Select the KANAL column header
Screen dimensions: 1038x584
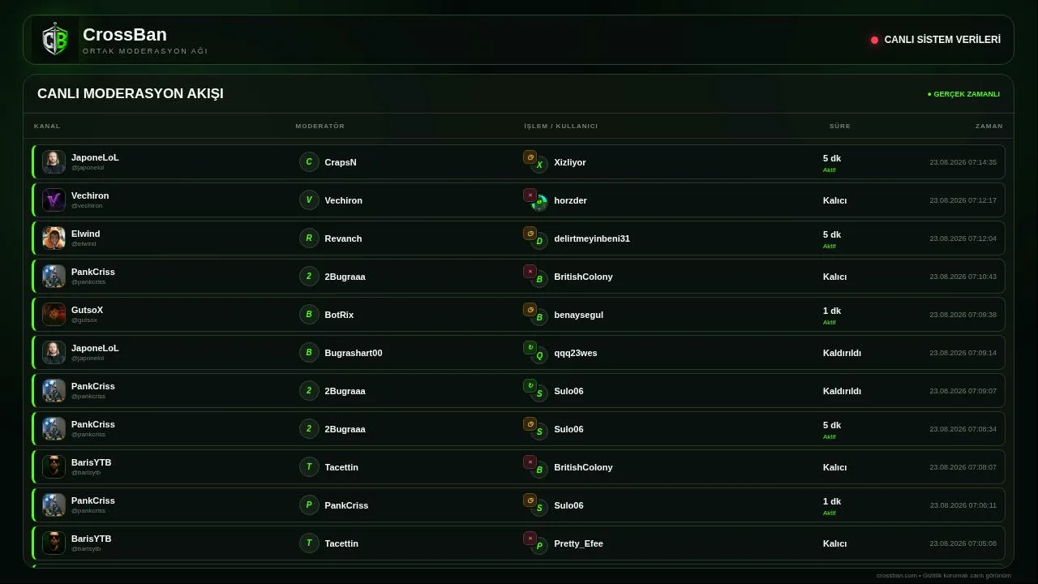click(47, 126)
